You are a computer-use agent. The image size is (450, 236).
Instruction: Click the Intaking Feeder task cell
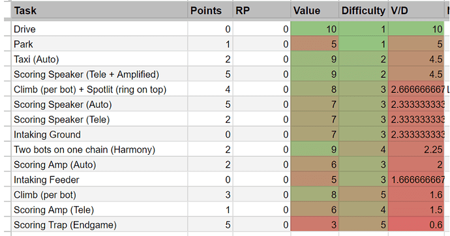coord(100,179)
